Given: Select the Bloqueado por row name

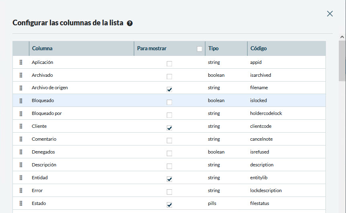Looking at the screenshot, I should [x=47, y=113].
